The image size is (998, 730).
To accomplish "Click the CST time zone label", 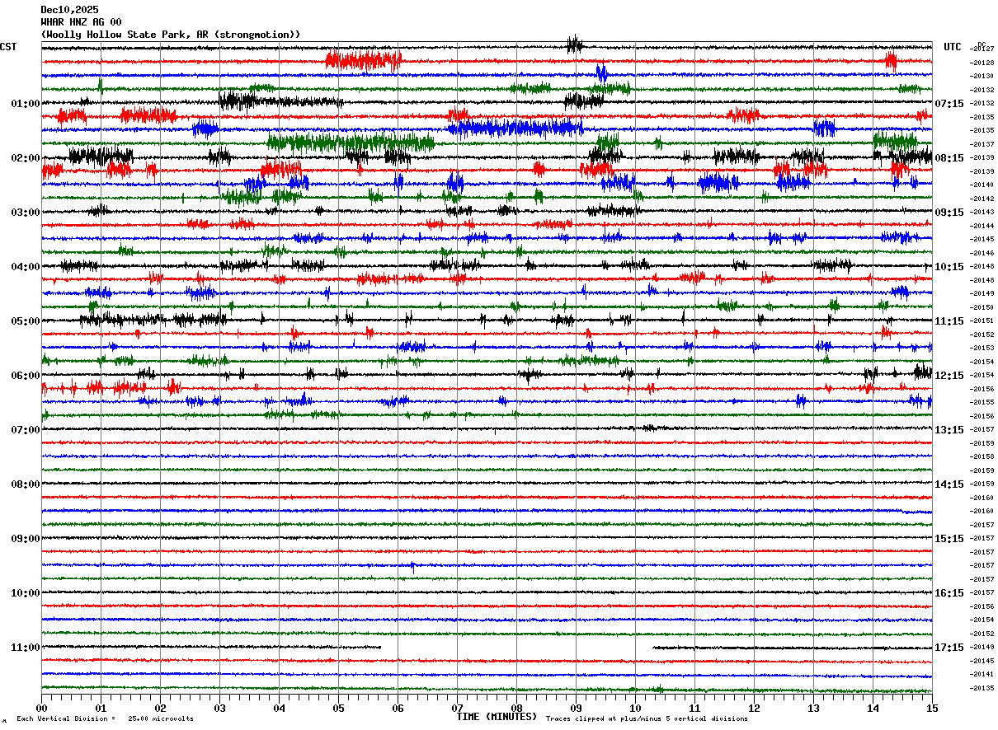I will point(8,47).
